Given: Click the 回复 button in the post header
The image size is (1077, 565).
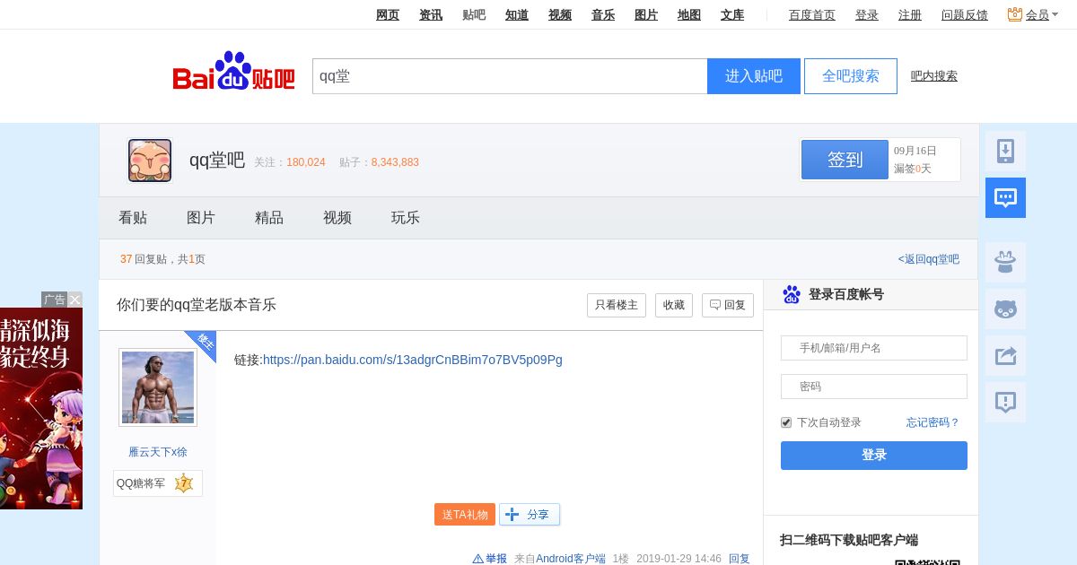Looking at the screenshot, I should [x=728, y=305].
